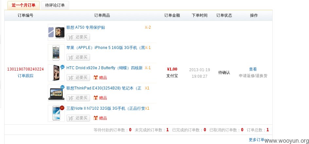Open 联想ThinkPad E430 笔记本 product link
This screenshot has width=309, height=144.
tap(104, 88)
